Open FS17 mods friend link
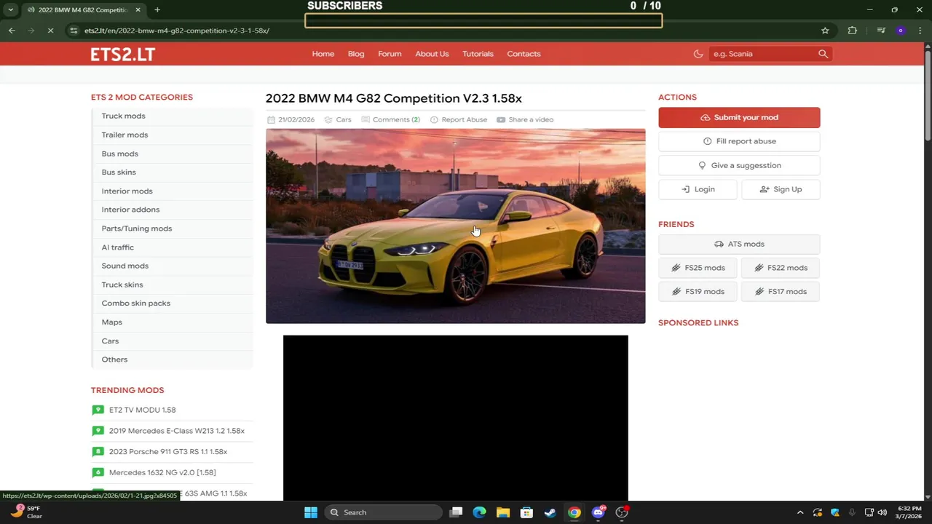The image size is (932, 524). pos(781,291)
